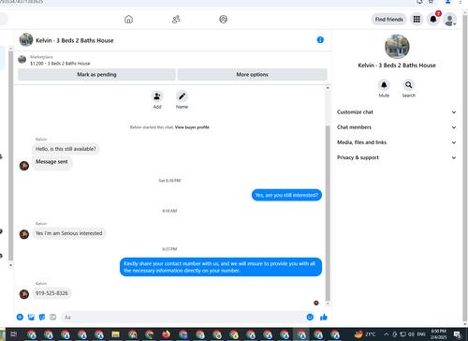Open the Groups icon in top navigation
The height and width of the screenshot is (341, 468).
224,20
